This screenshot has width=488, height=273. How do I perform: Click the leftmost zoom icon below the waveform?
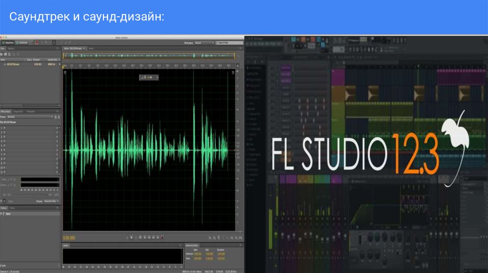pos(210,237)
